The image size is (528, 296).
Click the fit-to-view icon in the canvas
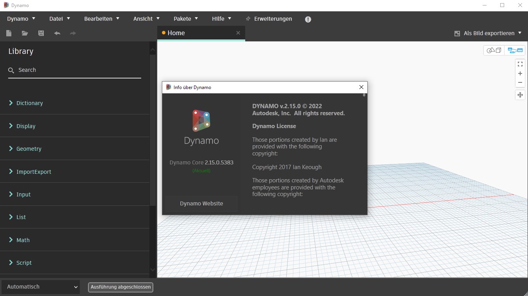(520, 64)
